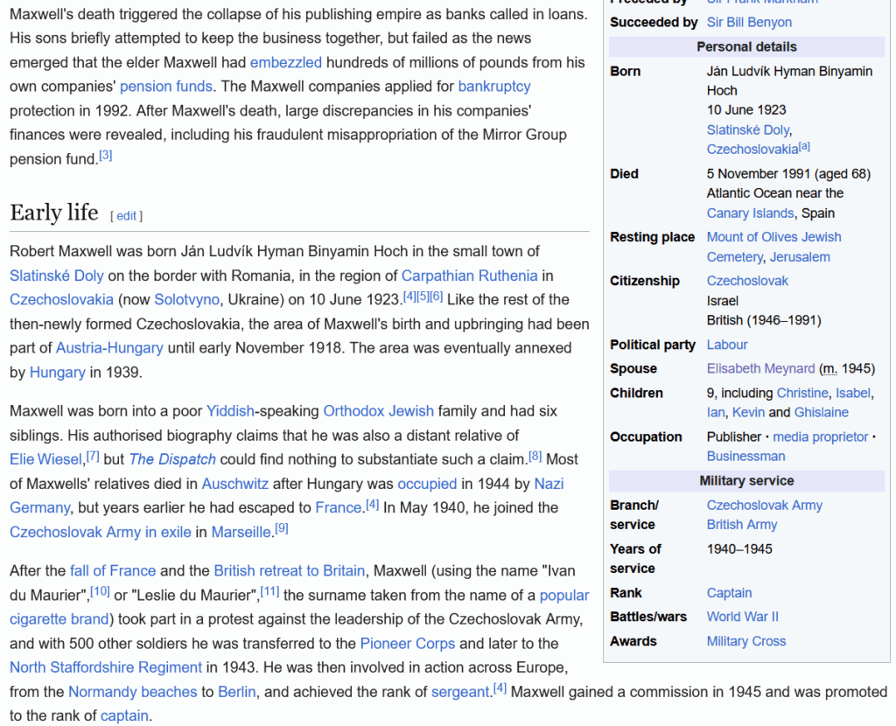The width and height of the screenshot is (896, 726).
Task: Open North Staffordshire Regiment link
Action: 106,667
